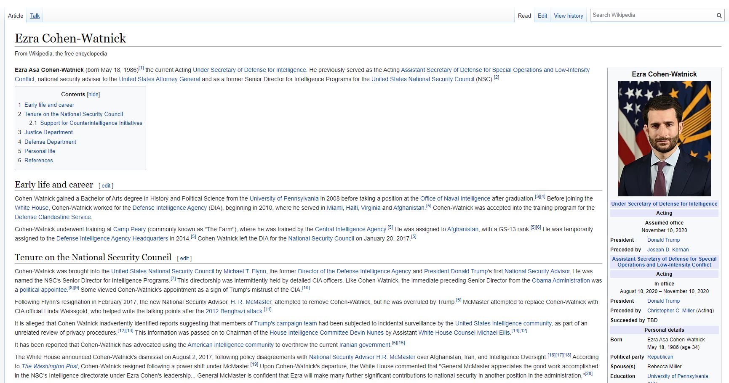Image resolution: width=729 pixels, height=383 pixels.
Task: Select the Article tab
Action: (16, 16)
